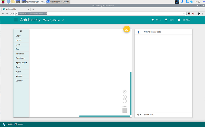205x127 pixels.
Task: Click Delete All to clear blocks
Action: [184, 20]
